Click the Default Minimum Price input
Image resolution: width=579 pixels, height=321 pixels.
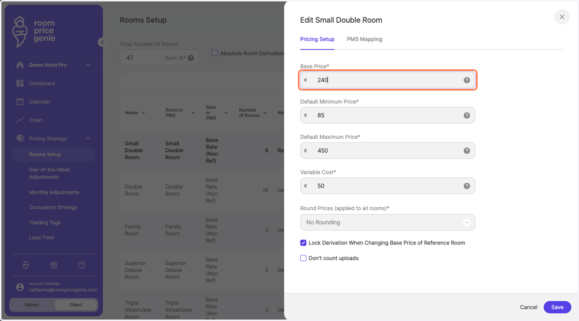387,115
